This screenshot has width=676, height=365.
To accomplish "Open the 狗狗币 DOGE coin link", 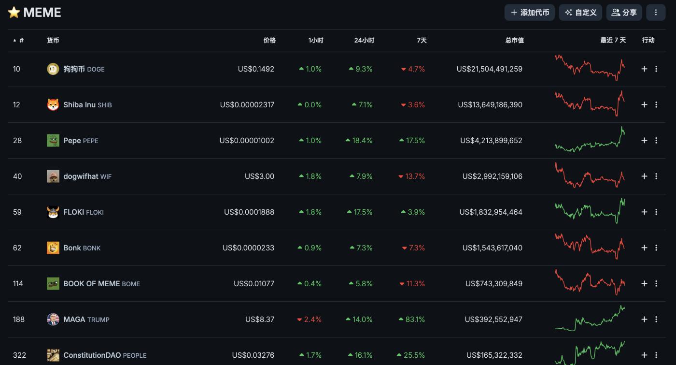I will click(x=84, y=69).
